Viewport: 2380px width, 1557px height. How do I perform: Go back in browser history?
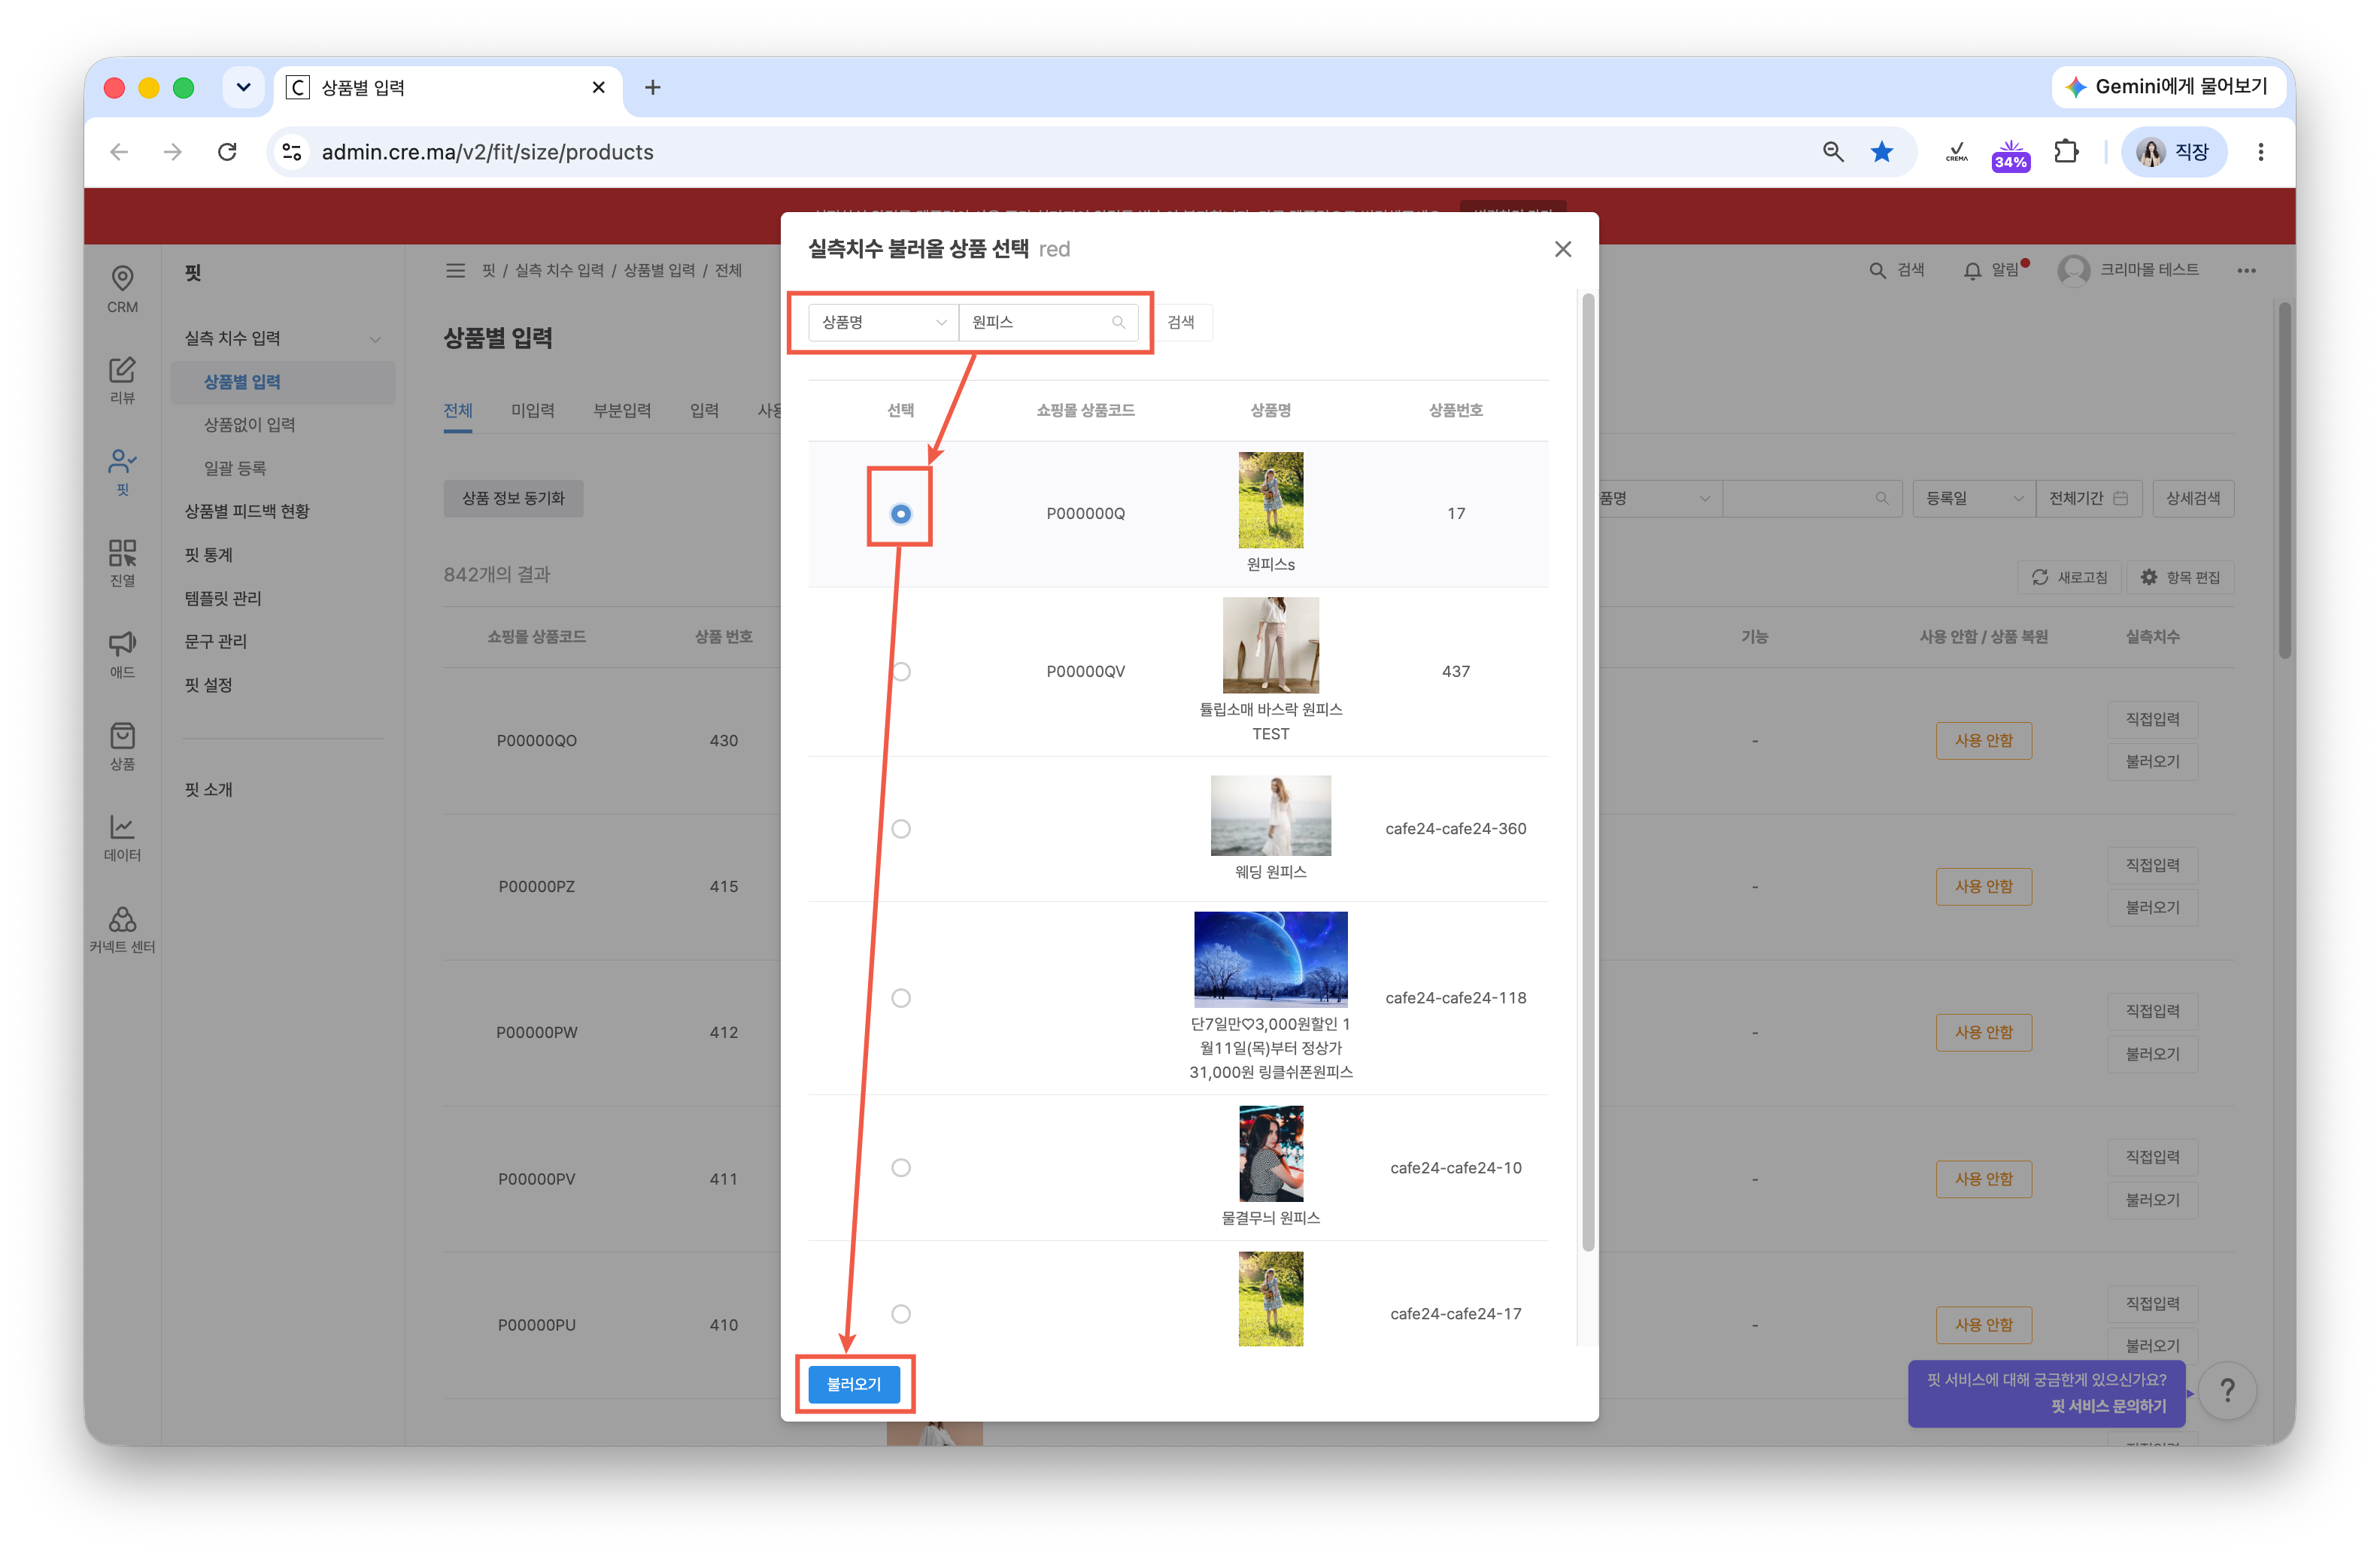[119, 151]
